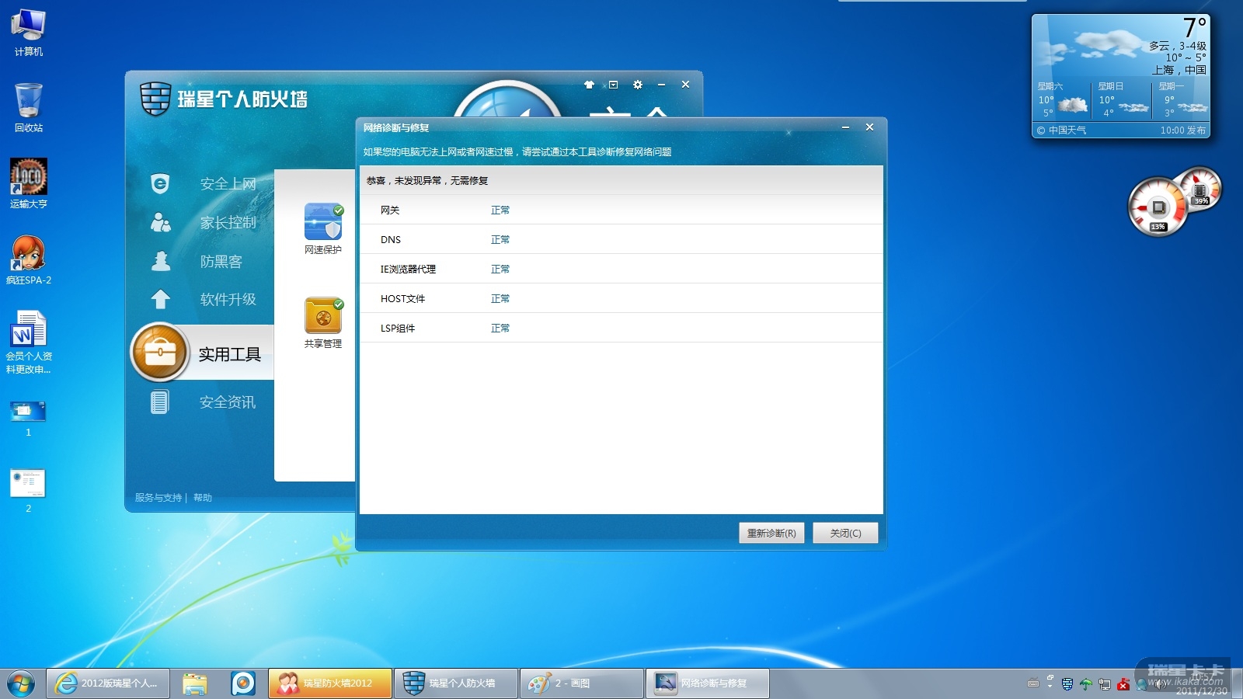
Task: Switch to the 瑞星防火墙2012 taskbar item
Action: click(330, 683)
